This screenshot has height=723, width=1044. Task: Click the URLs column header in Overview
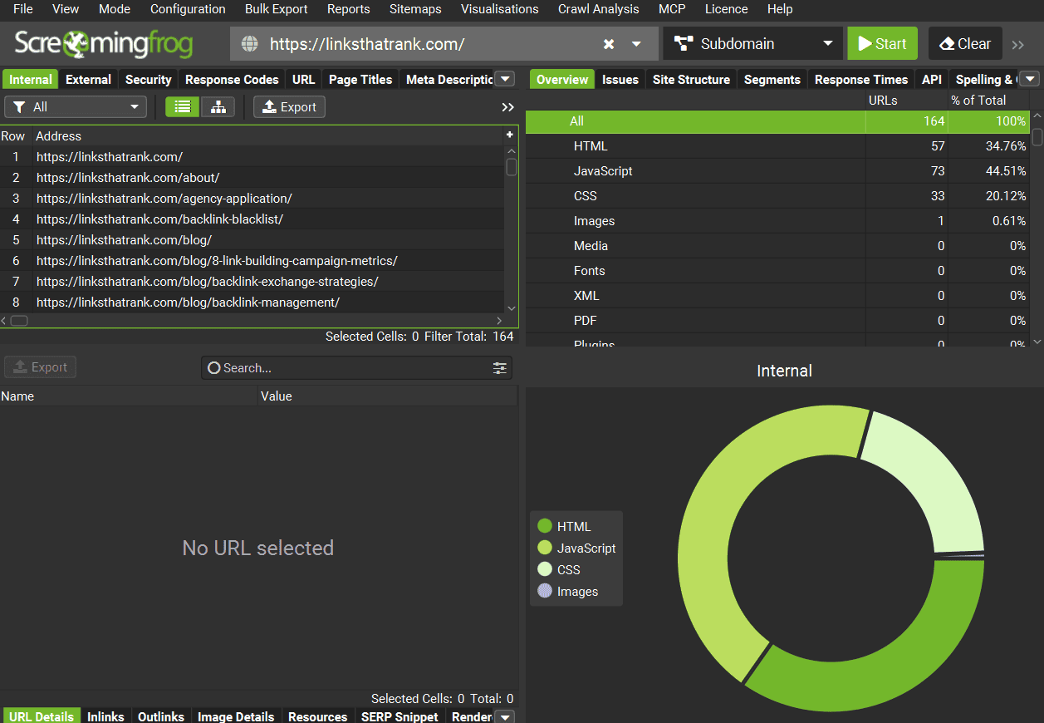883,100
